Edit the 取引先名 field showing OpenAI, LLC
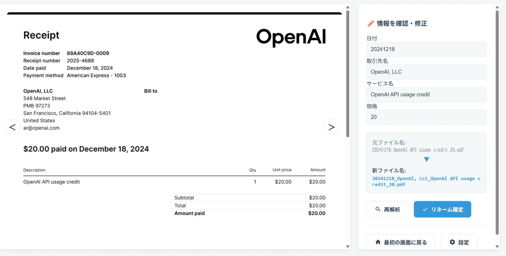Screen dimensions: 506x256 coord(426,72)
